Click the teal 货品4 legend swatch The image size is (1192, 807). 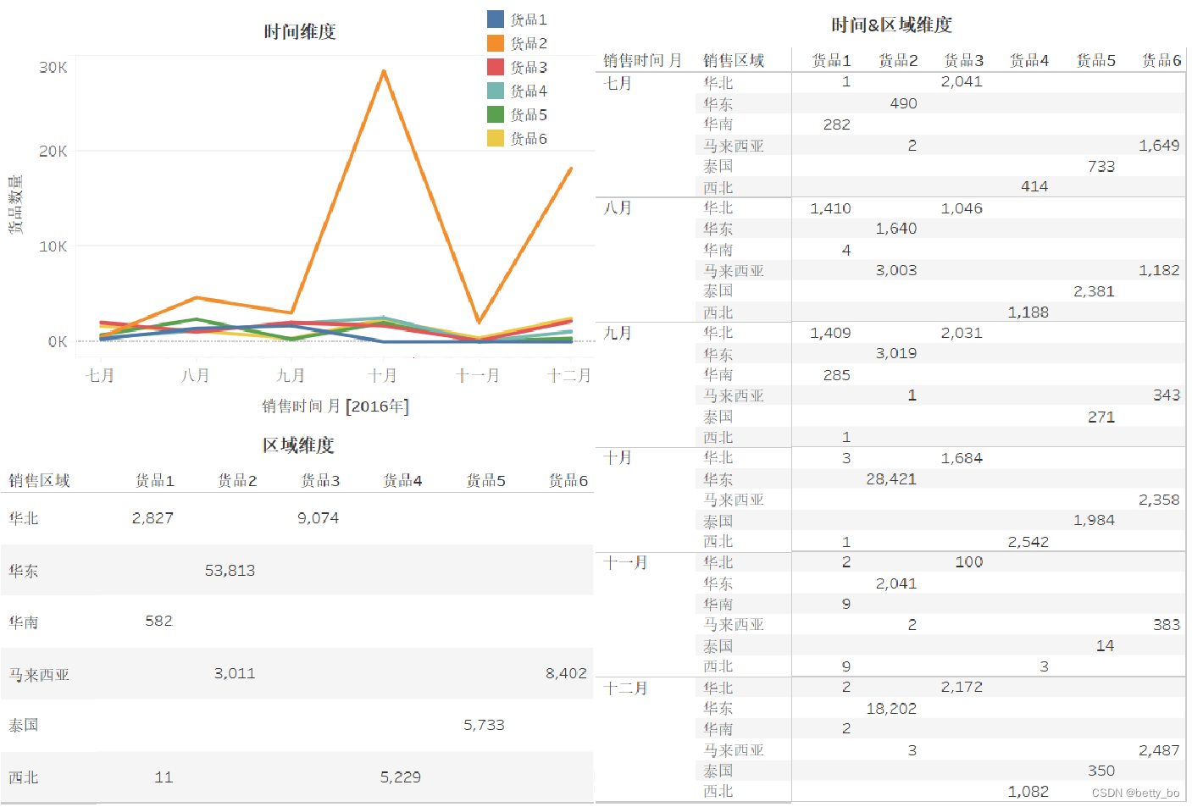point(496,90)
